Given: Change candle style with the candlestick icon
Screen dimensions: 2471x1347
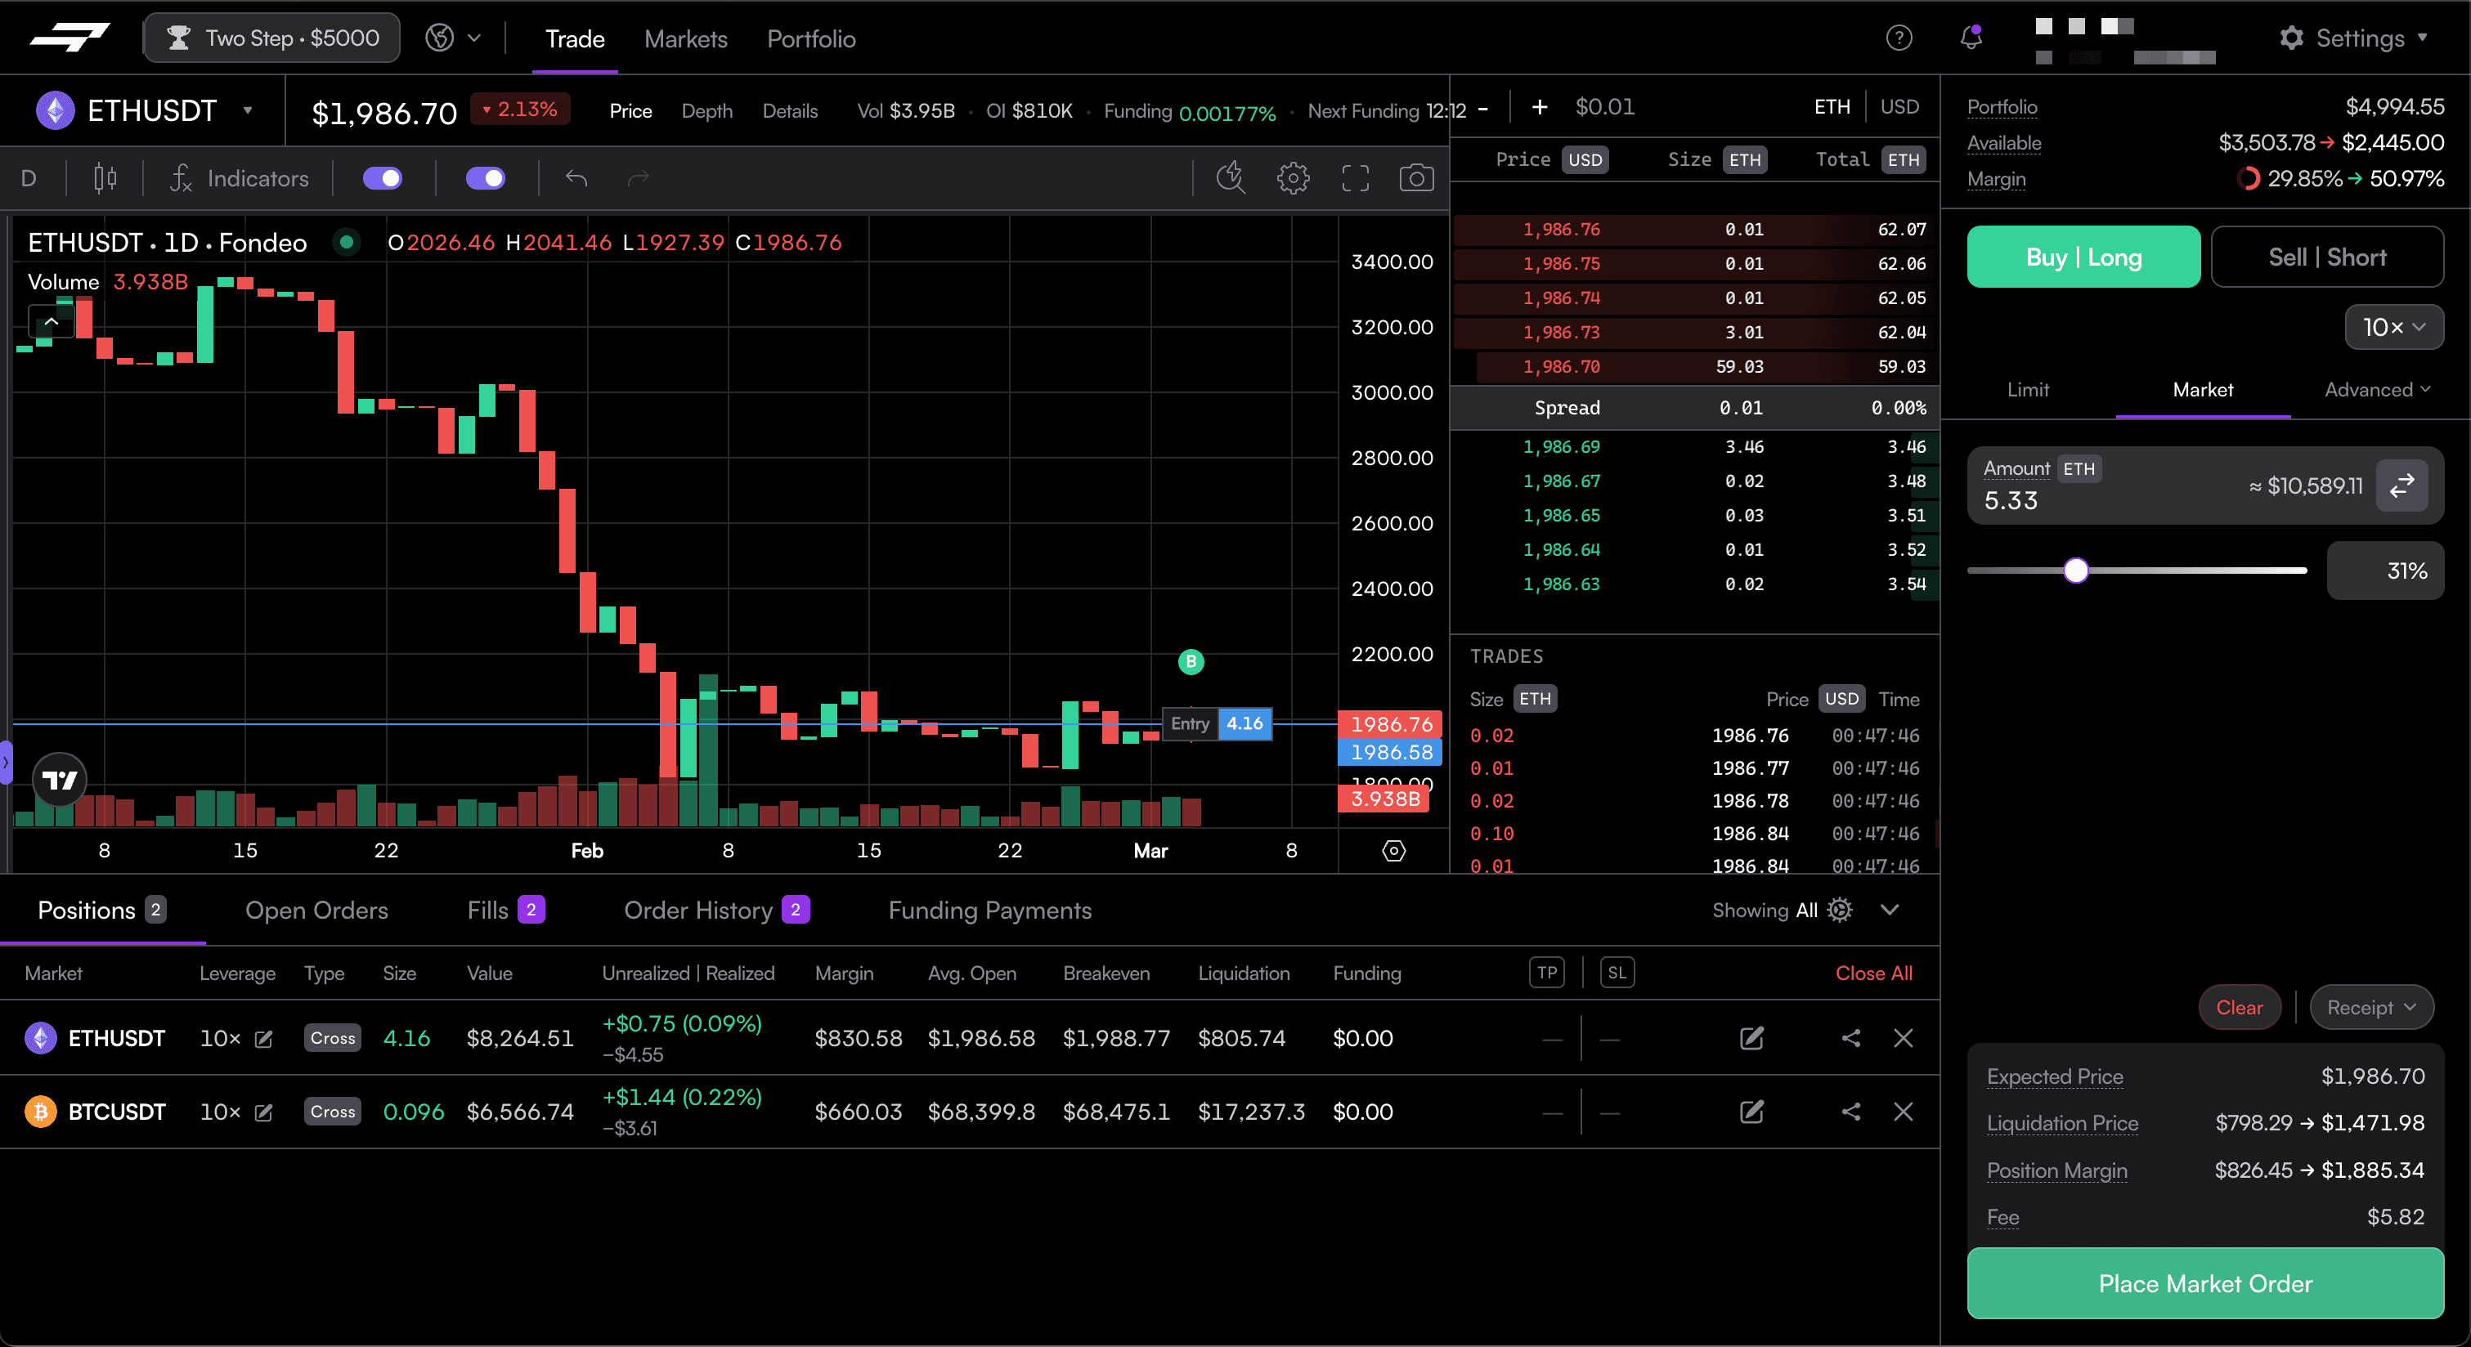Looking at the screenshot, I should pos(104,177).
